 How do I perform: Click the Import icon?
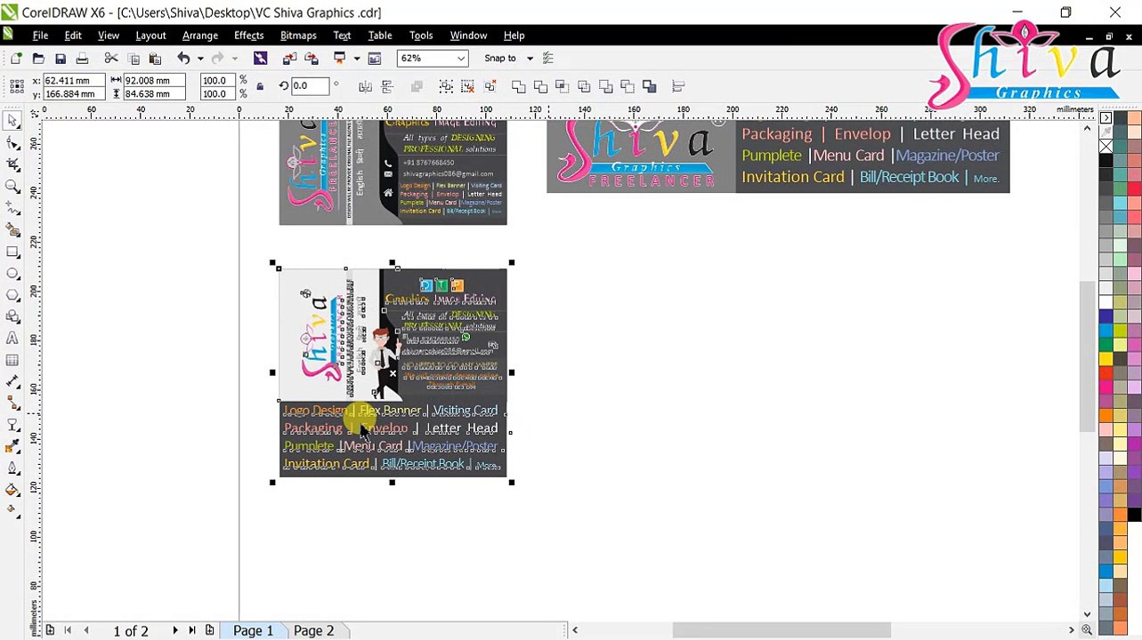click(x=289, y=59)
